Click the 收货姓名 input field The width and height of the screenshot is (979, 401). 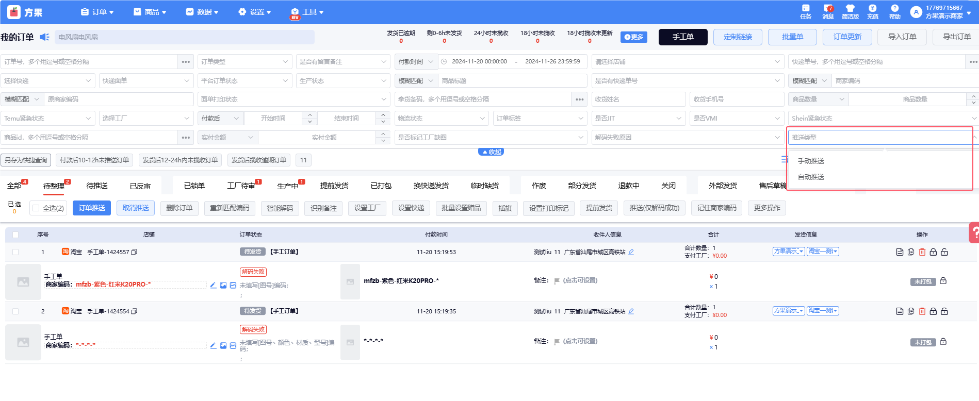638,99
